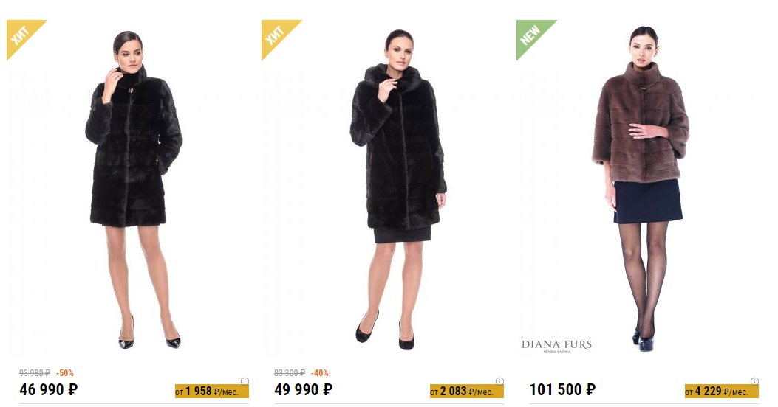Click the -50% discount label
Viewport: 778px width, 407px height.
pyautogui.click(x=65, y=373)
